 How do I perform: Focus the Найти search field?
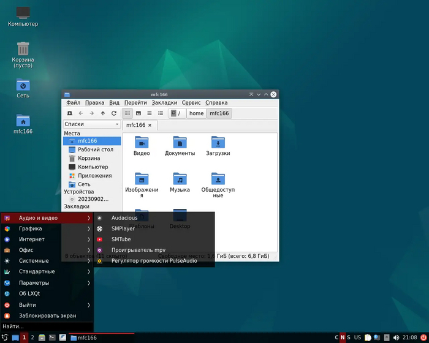(x=47, y=326)
